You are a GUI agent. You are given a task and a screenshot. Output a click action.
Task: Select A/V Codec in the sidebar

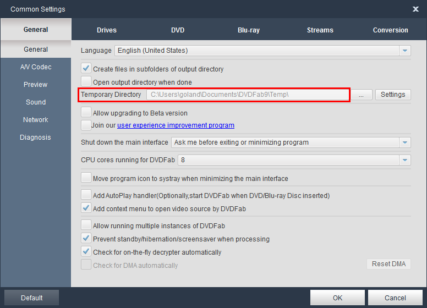(x=36, y=67)
